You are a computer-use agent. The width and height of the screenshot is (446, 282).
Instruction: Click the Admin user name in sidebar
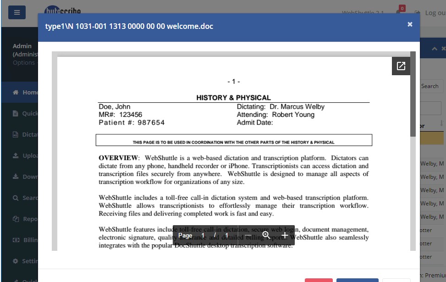coord(22,46)
